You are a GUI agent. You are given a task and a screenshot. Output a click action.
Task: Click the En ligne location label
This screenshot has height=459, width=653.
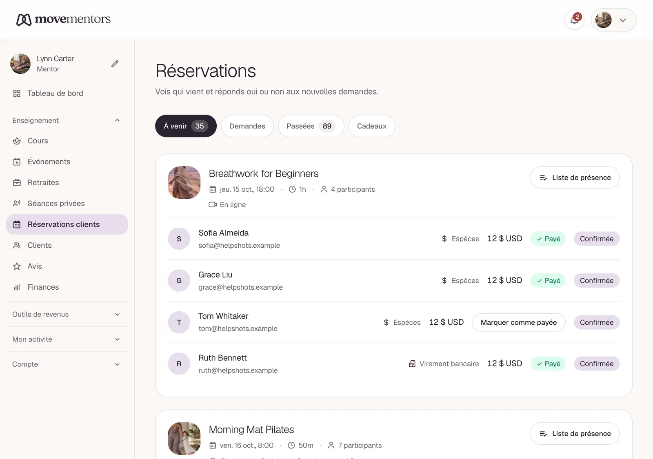tap(233, 205)
